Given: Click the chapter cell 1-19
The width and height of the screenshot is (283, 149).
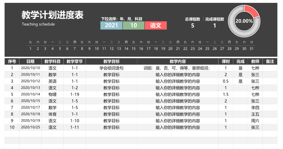Looking at the screenshot, I should pos(75,94).
